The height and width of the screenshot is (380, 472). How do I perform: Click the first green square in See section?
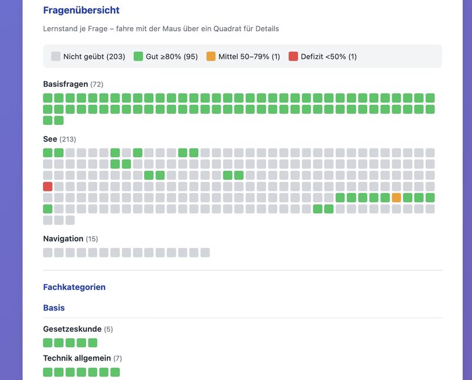[x=48, y=153]
